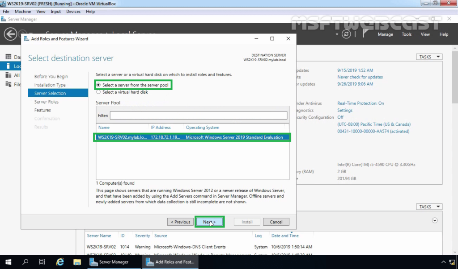Click the Next button in the wizard
The width and height of the screenshot is (458, 269).
pos(209,222)
